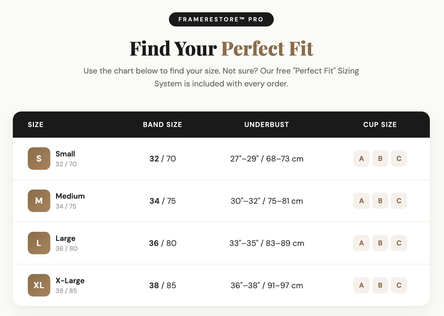
Task: Click the BAND SIZE column header
Action: 162,125
